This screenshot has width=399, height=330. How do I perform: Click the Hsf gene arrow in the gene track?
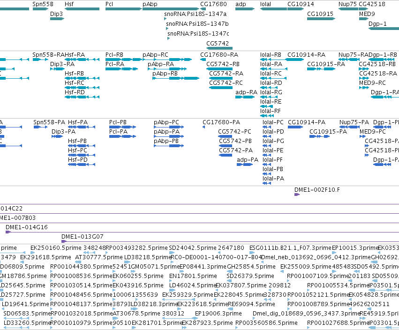(82, 9)
